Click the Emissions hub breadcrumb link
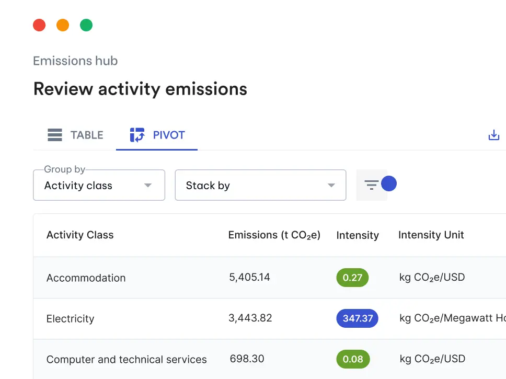The width and height of the screenshot is (506, 379). coord(75,61)
